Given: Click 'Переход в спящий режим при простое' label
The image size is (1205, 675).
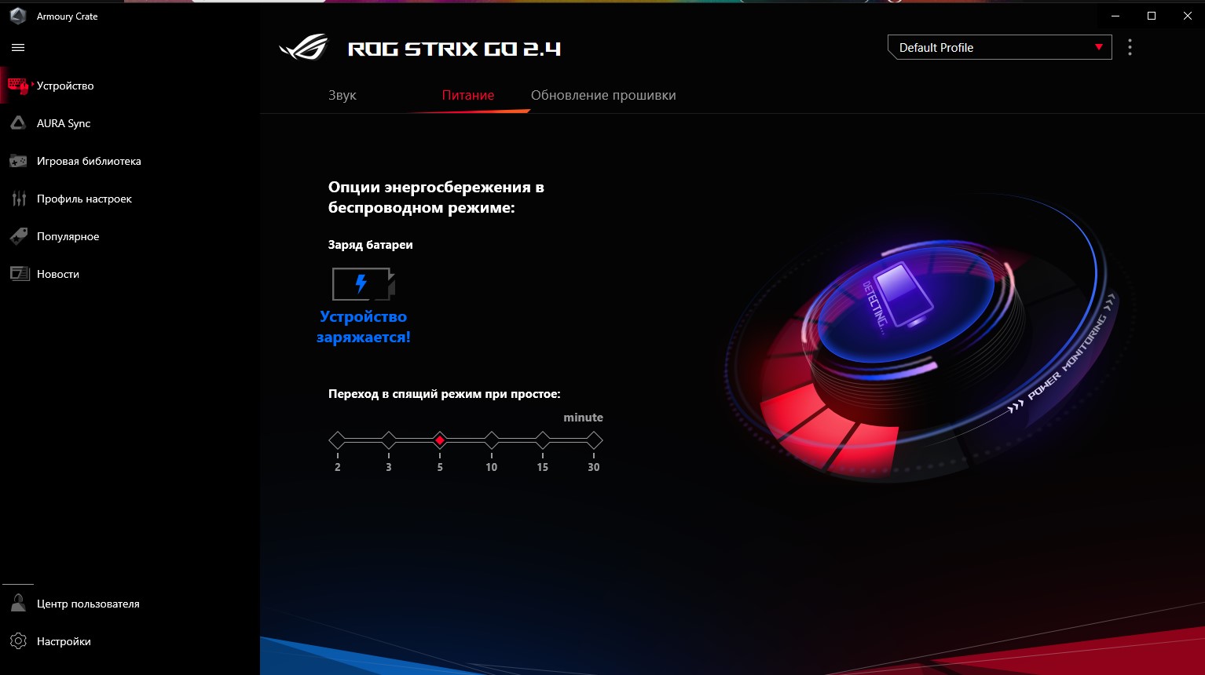Looking at the screenshot, I should coord(445,394).
